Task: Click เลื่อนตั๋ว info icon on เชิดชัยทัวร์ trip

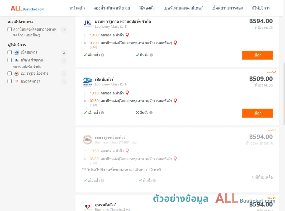Action: (x=102, y=113)
